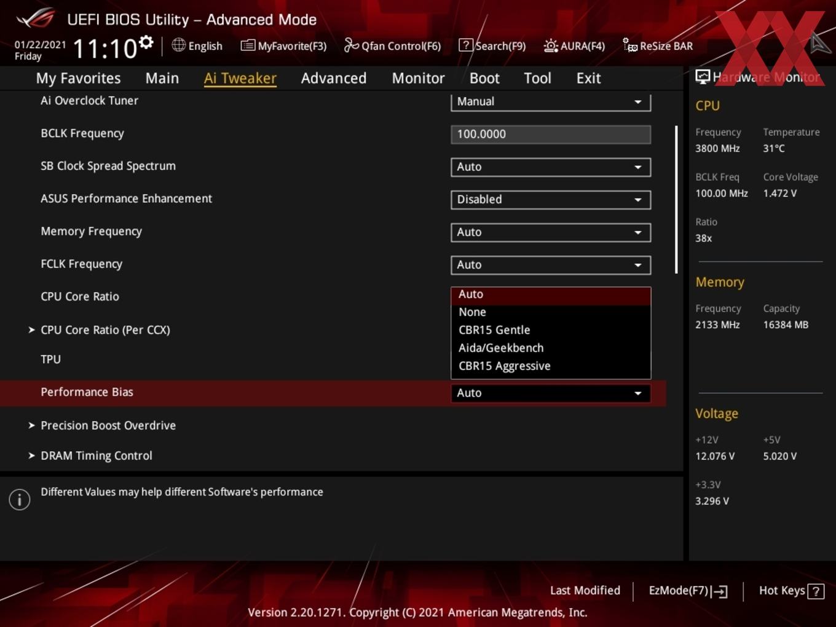The width and height of the screenshot is (836, 627).
Task: Click the 1.472 V core voltage value
Action: [779, 193]
